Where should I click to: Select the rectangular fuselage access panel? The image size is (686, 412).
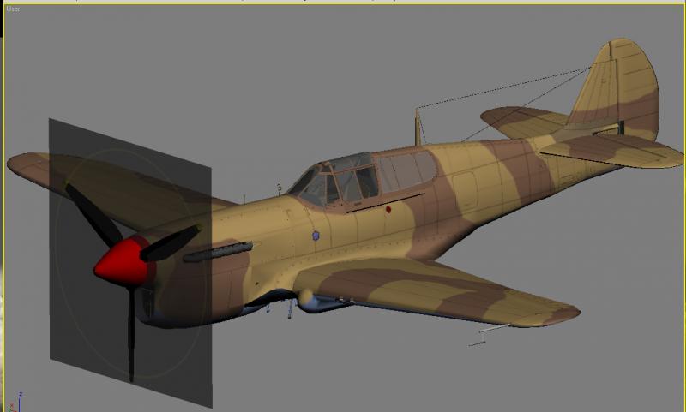[x=464, y=191]
